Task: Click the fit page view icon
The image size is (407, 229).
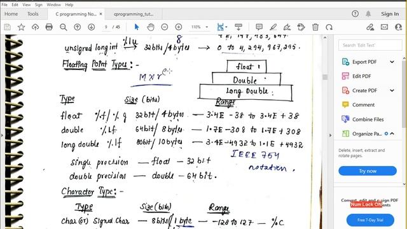Action: 220,27
